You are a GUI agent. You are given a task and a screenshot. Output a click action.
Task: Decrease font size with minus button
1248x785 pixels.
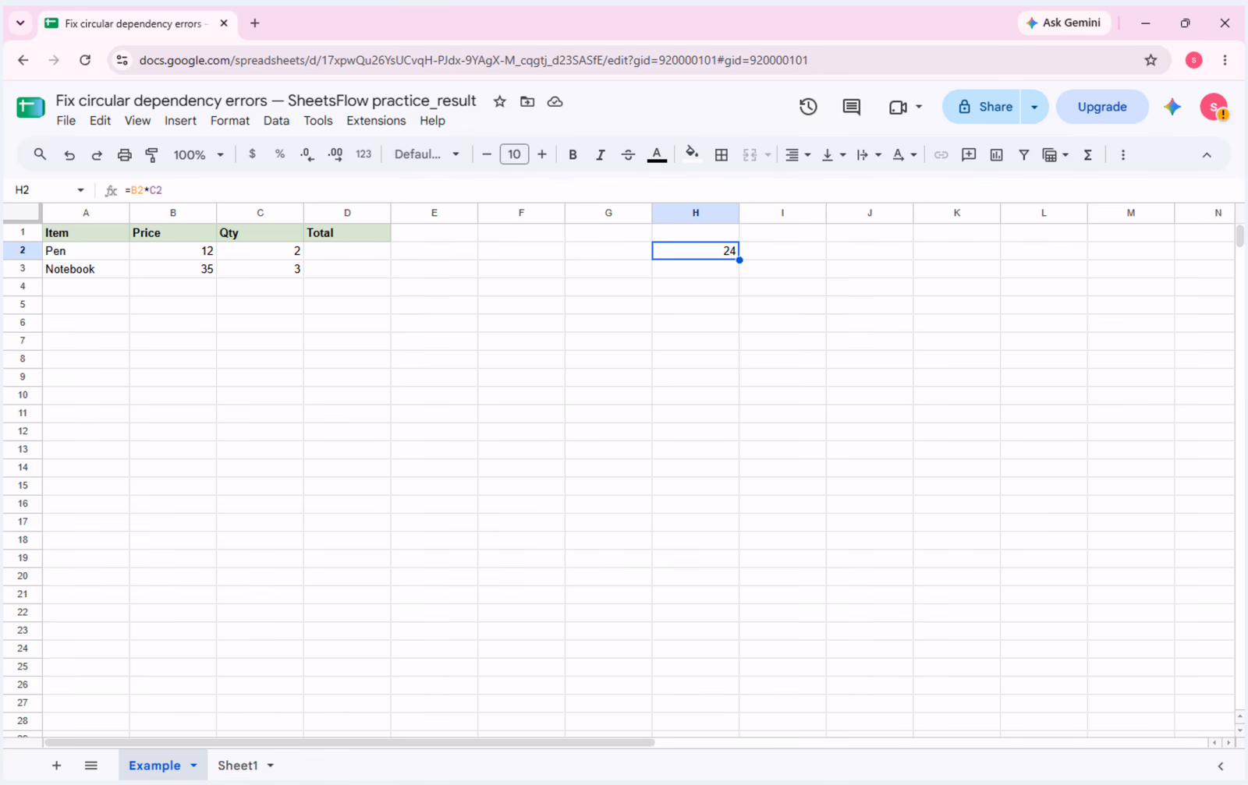tap(487, 154)
